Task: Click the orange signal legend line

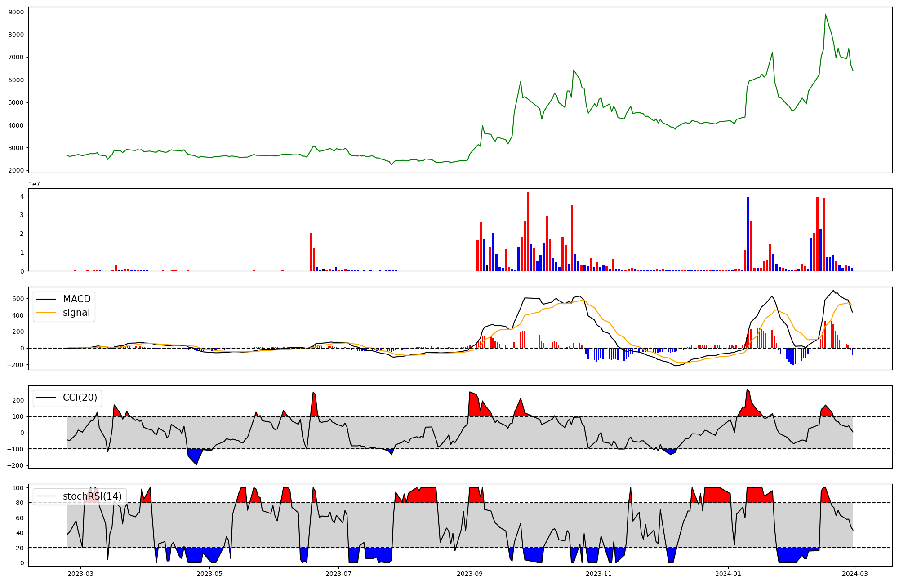Action: [46, 313]
